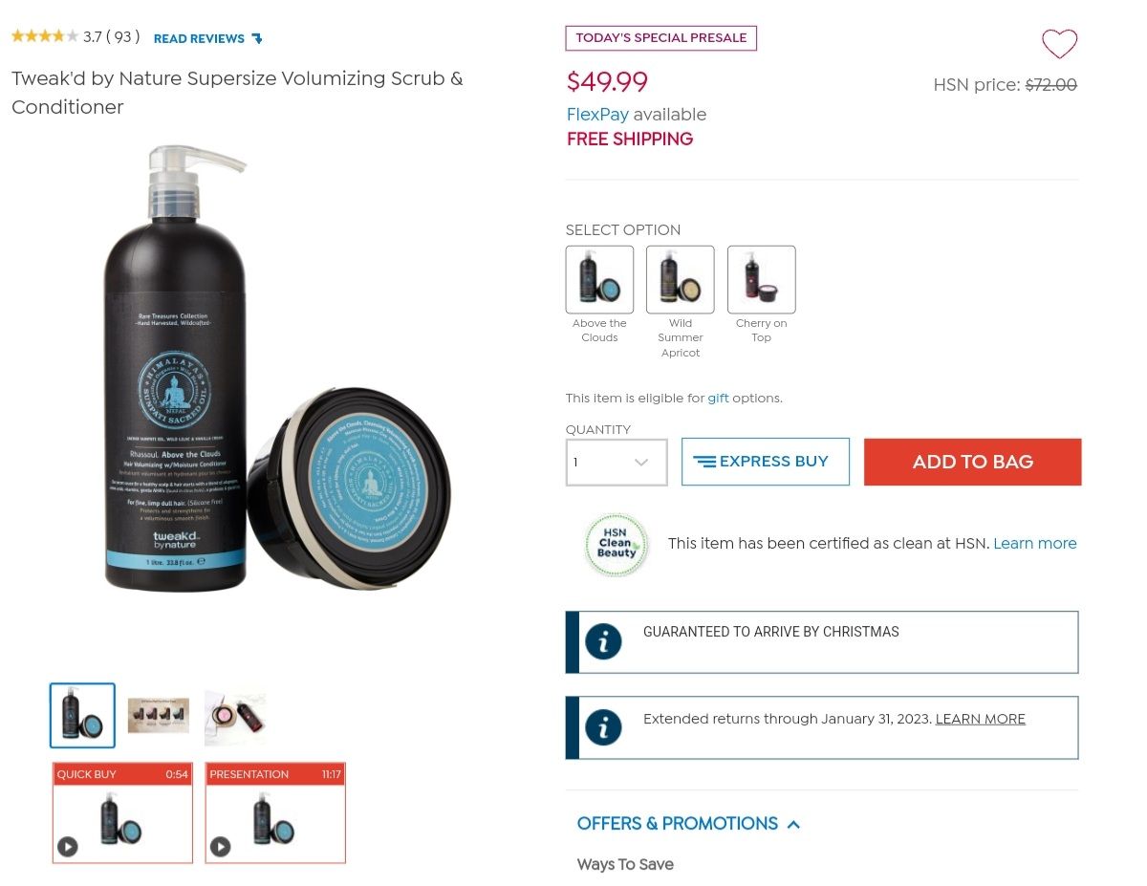Viewport: 1147px width, 886px height.
Task: Click the Express Buy button
Action: click(765, 462)
